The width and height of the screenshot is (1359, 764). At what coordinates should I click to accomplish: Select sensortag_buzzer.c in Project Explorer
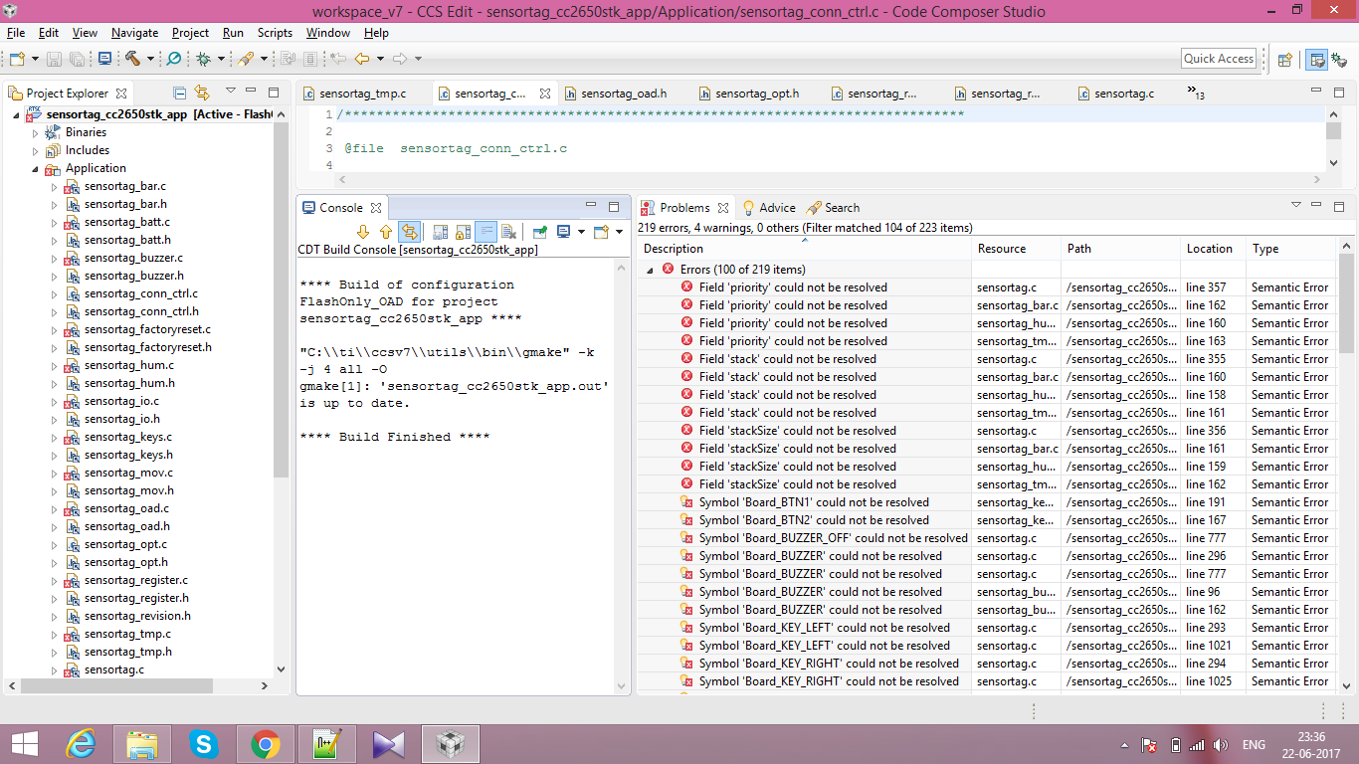[x=133, y=258]
